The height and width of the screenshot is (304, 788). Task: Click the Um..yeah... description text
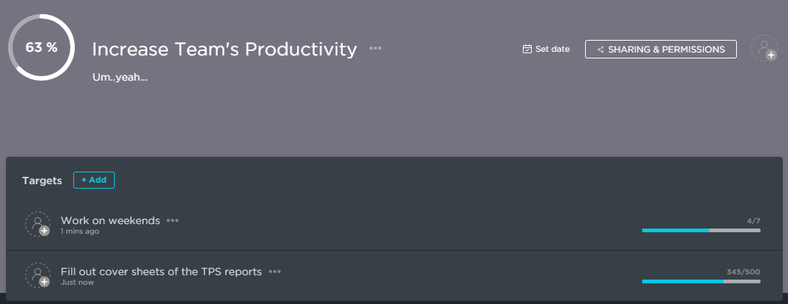click(120, 76)
